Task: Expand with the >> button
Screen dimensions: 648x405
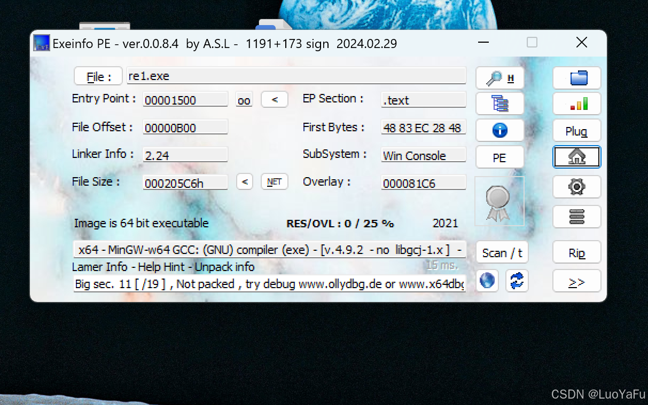Action: point(577,281)
